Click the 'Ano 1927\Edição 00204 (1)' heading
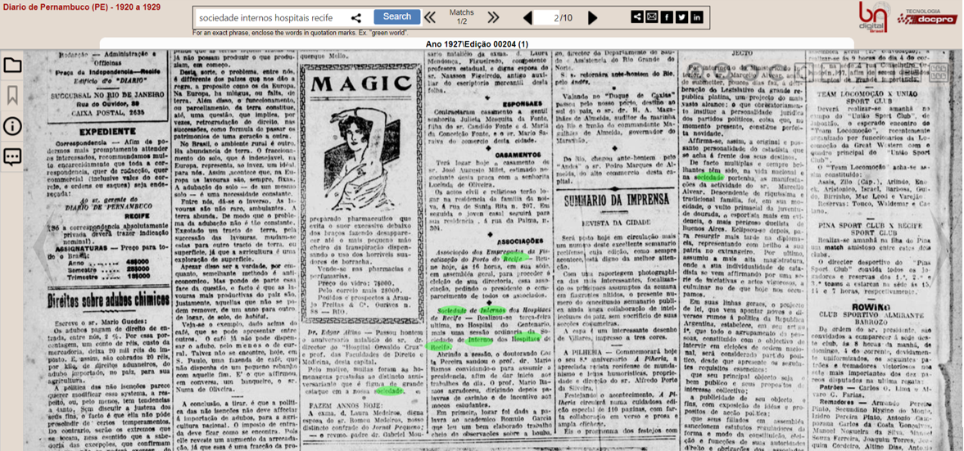Viewport: 964px width, 451px height. click(477, 44)
